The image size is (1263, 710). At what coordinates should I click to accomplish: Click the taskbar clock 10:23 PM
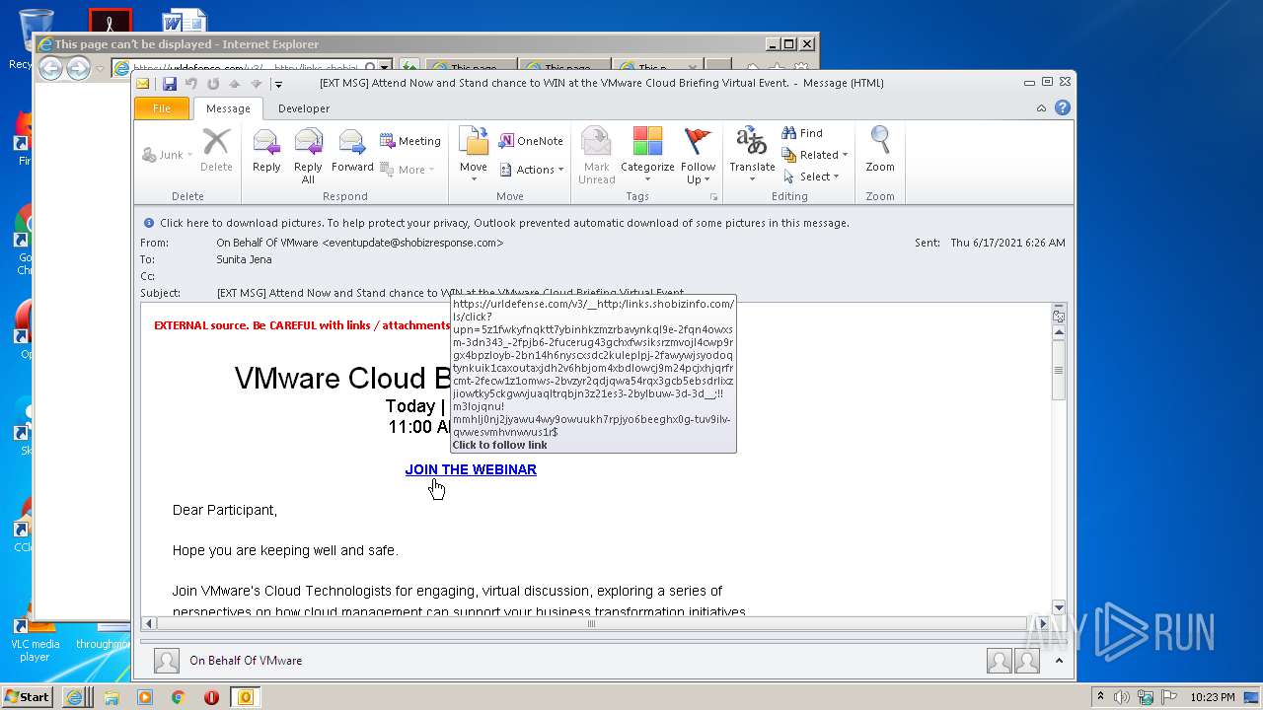pos(1212,697)
